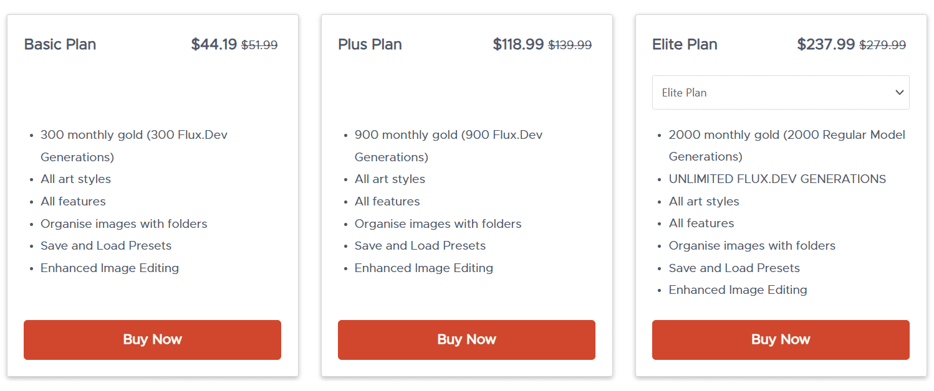The height and width of the screenshot is (391, 934).
Task: Click the $118.99 price label
Action: tap(519, 44)
